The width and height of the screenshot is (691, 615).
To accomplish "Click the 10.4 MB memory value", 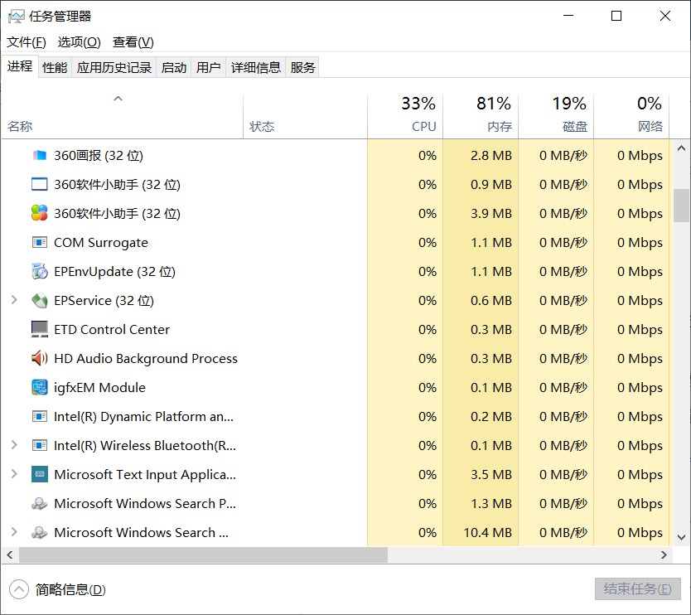I will 487,533.
